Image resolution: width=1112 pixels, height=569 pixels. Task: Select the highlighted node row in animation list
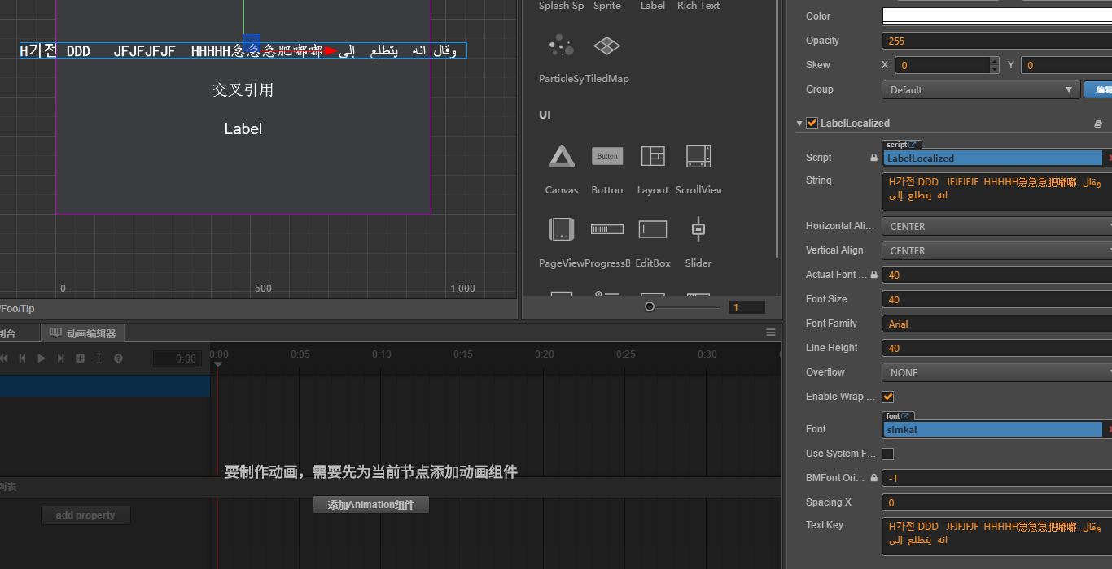tap(105, 385)
